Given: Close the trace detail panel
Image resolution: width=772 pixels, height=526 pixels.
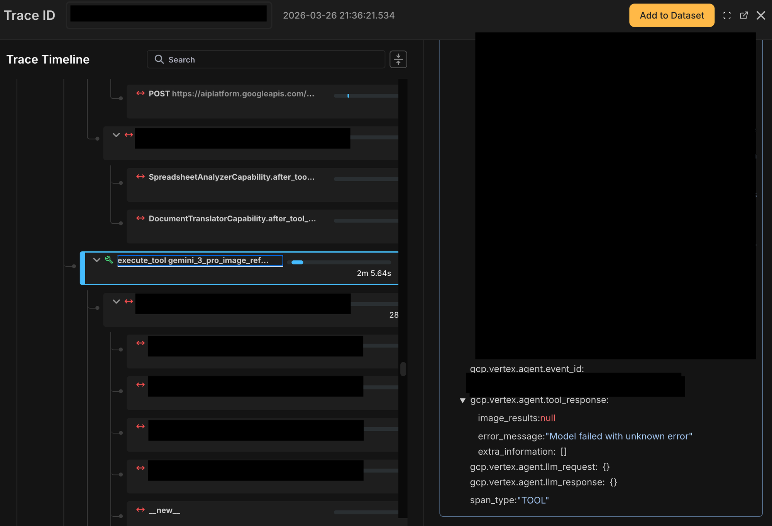Looking at the screenshot, I should pos(761,15).
